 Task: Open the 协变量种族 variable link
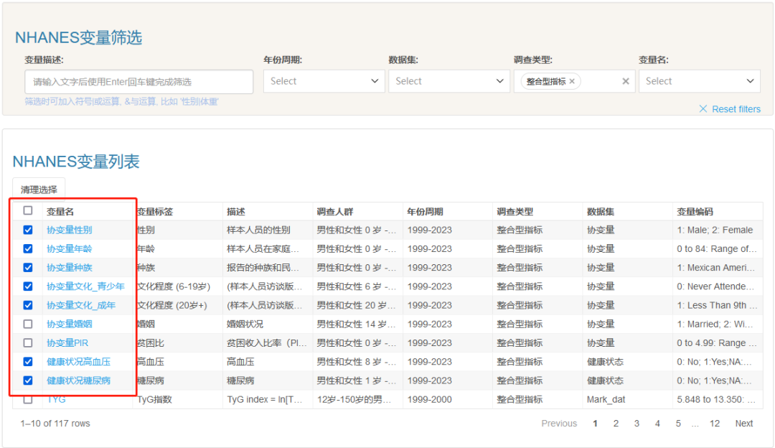coord(69,268)
